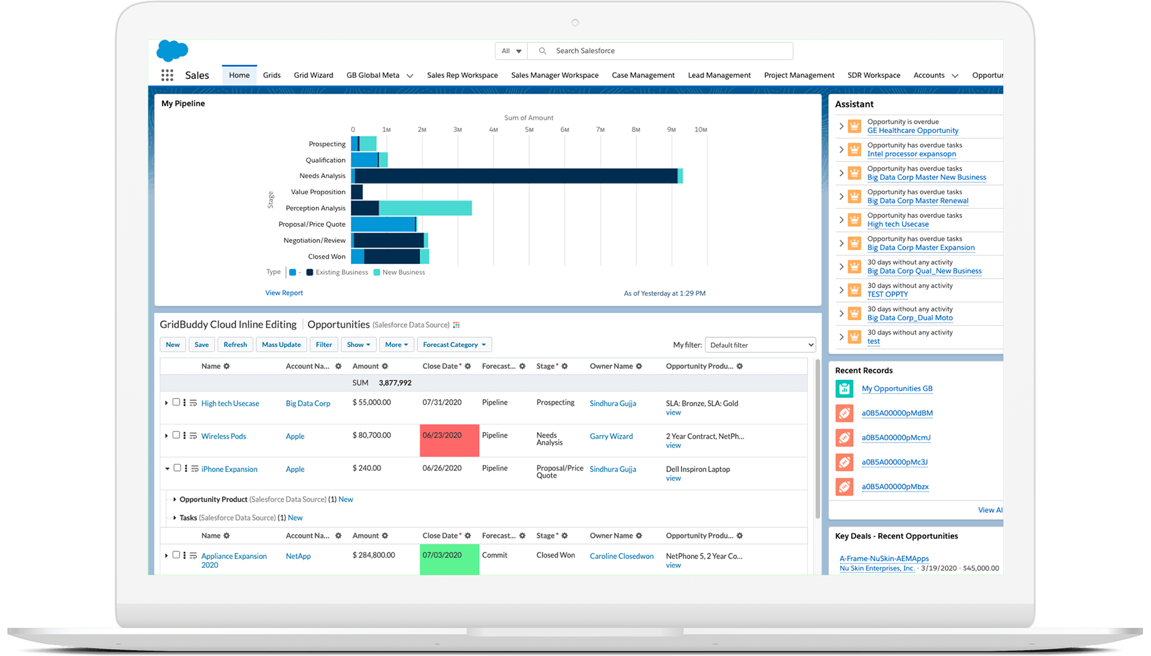Open the Big Data Corp account link
Image resolution: width=1151 pixels, height=656 pixels.
pyautogui.click(x=308, y=403)
